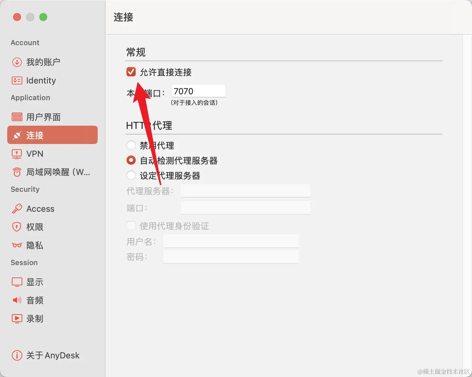Open 权限 permissions settings
The width and height of the screenshot is (472, 377).
point(52,227)
